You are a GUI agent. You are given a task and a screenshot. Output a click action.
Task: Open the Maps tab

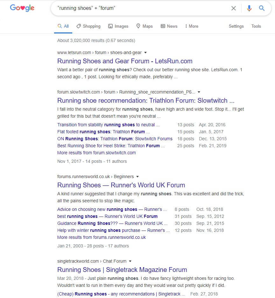tap(145, 26)
